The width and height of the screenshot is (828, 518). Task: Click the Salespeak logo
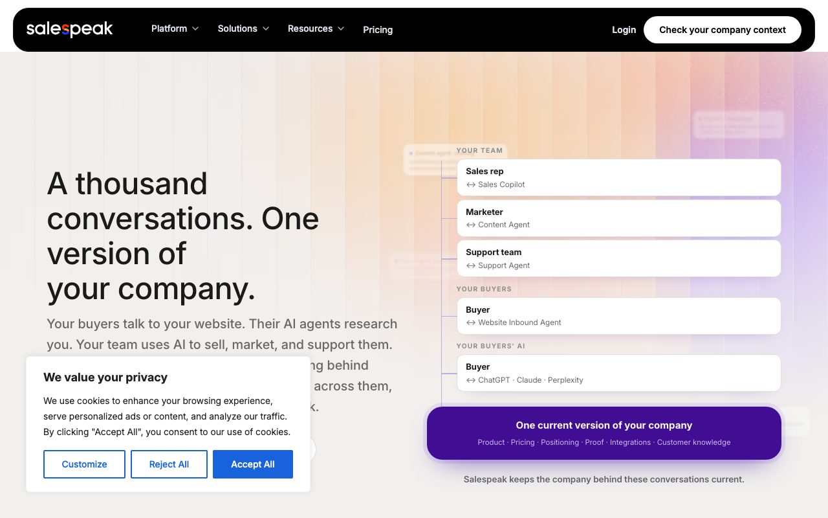click(70, 29)
